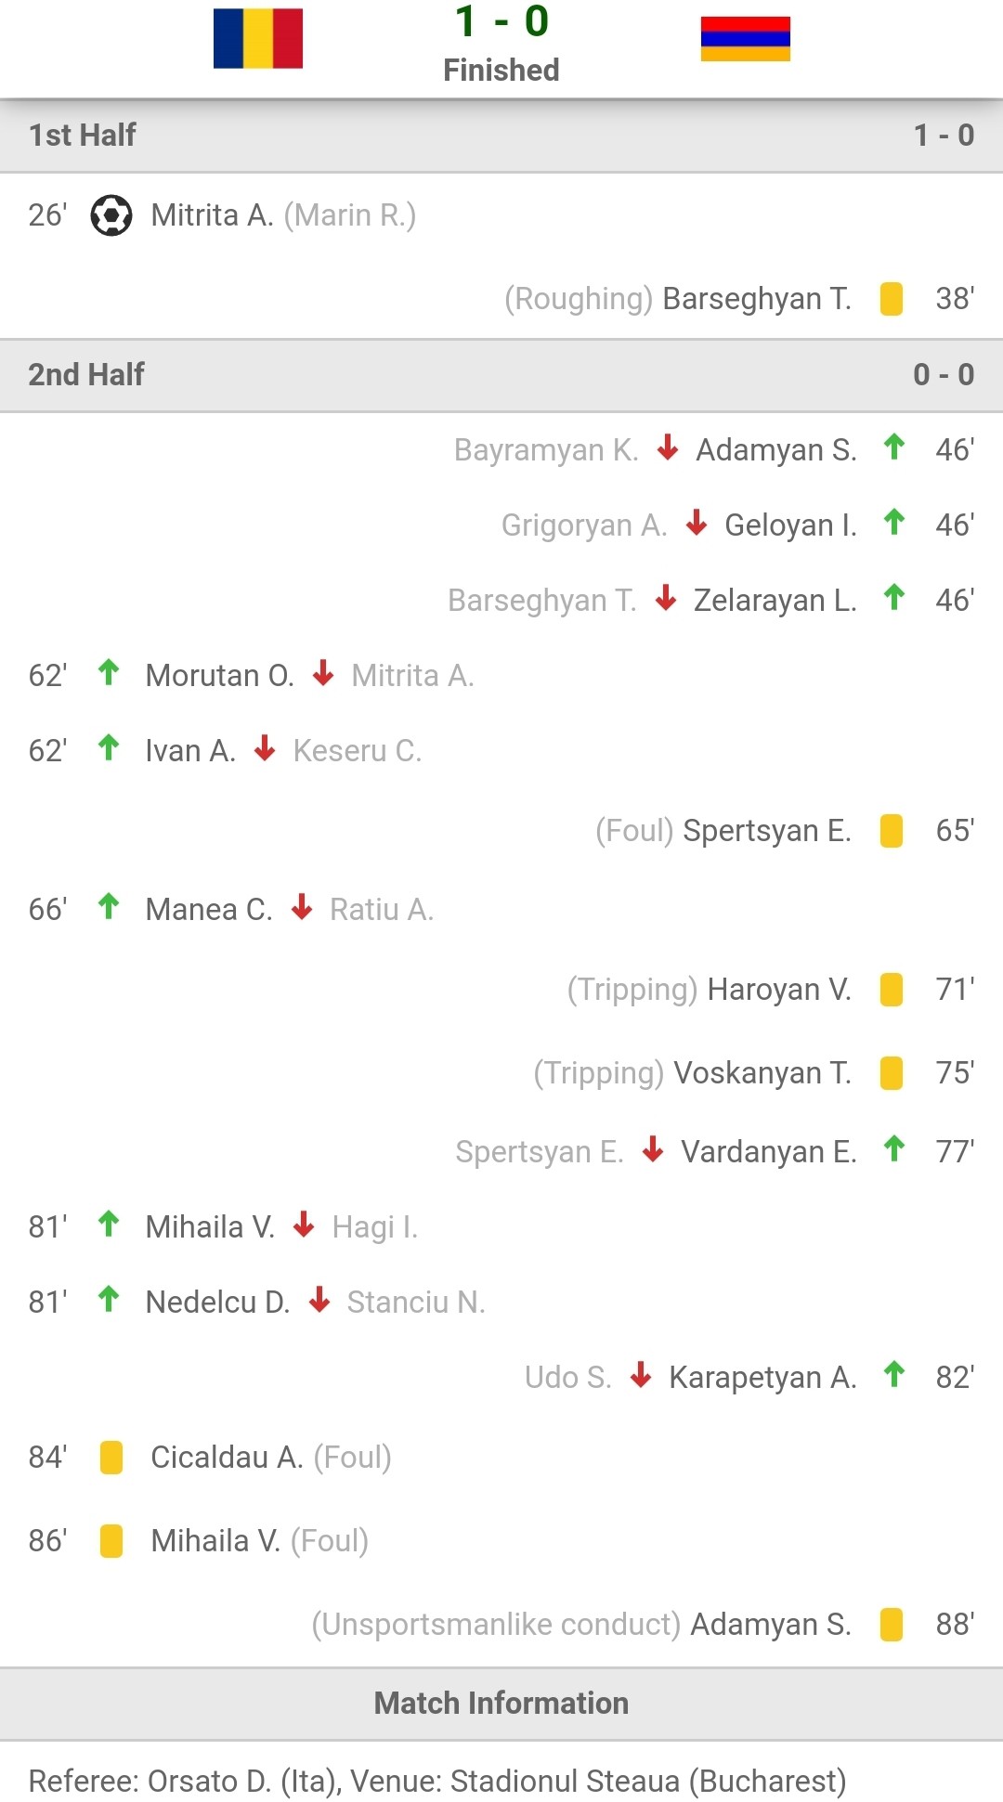
Task: Tap player name Karapetyan A.
Action: (x=762, y=1377)
